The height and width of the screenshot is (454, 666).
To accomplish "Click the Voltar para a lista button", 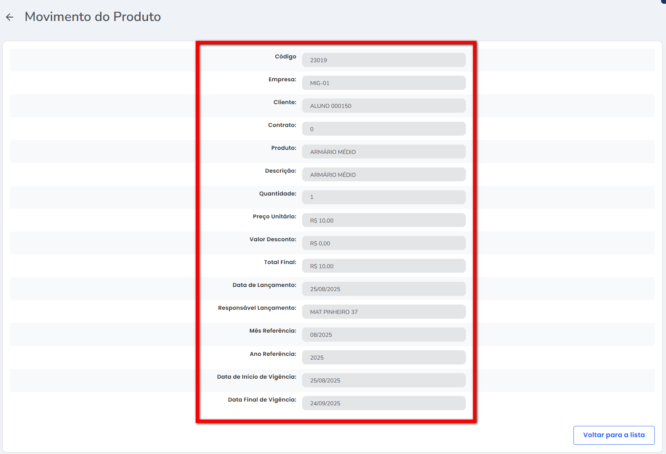I will (x=614, y=435).
